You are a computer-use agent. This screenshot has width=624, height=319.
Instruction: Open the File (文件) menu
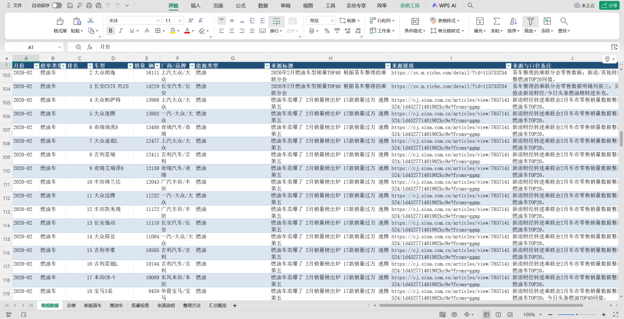14,6
